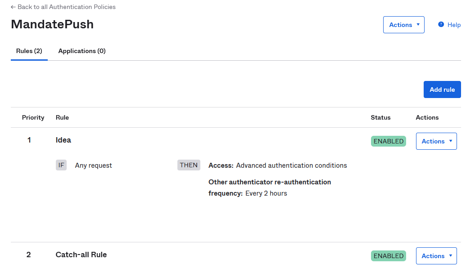Expand Actions dropdown for Catch-all Rule
Viewport: 475px width, 268px height.
click(436, 256)
